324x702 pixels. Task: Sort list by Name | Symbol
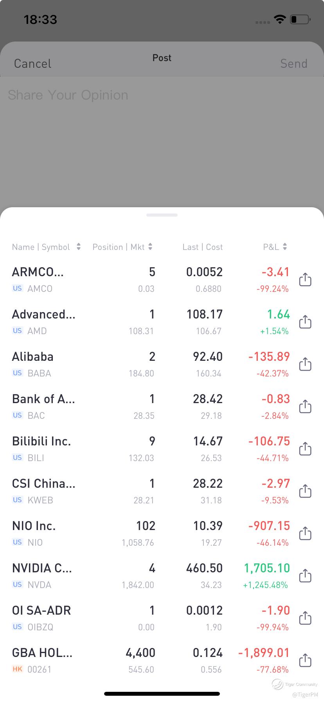(x=46, y=247)
